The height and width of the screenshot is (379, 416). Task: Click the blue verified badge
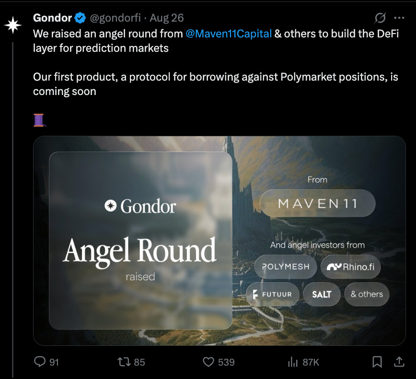[80, 18]
